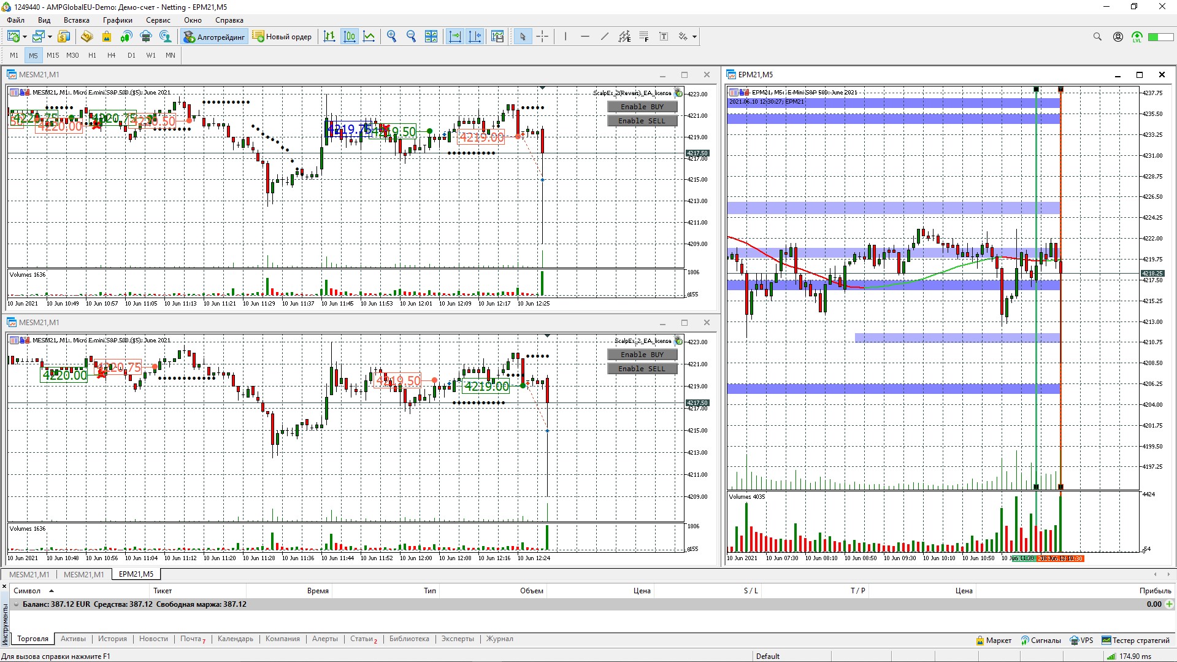Select the text label tool
Screen dimensions: 1177x662
664,37
